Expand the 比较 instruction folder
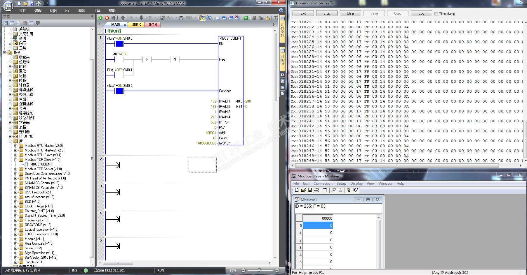 10,76
